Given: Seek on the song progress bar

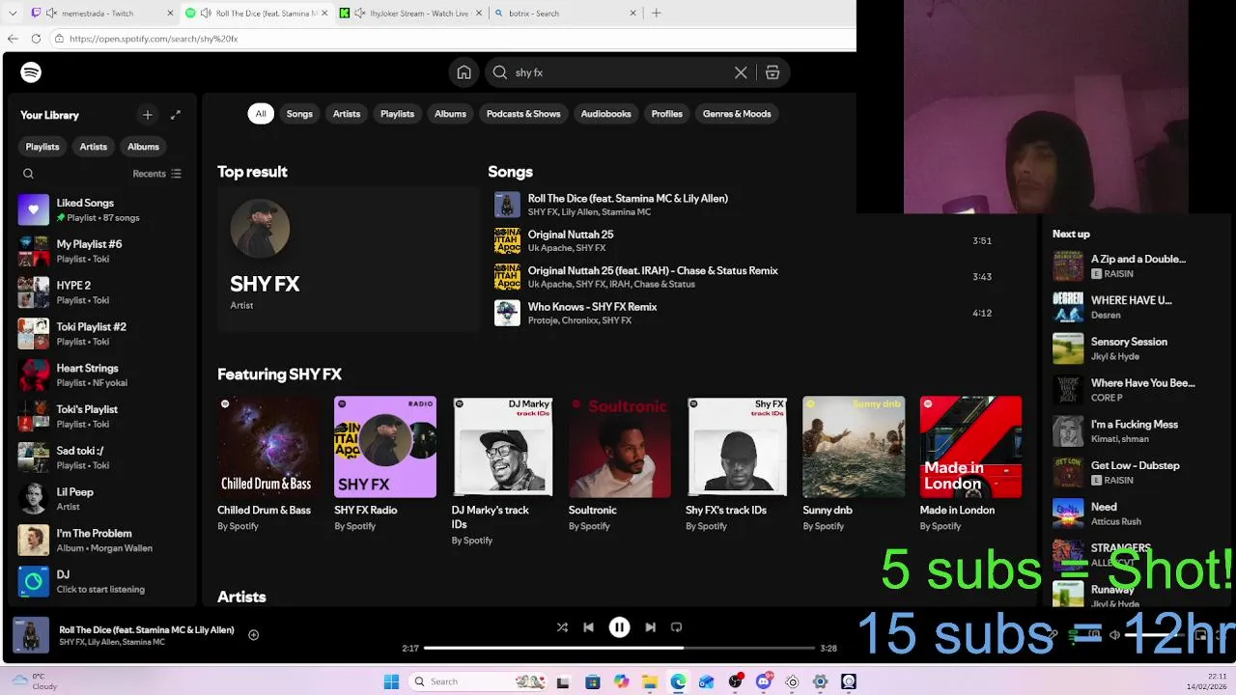Looking at the screenshot, I should (619, 649).
